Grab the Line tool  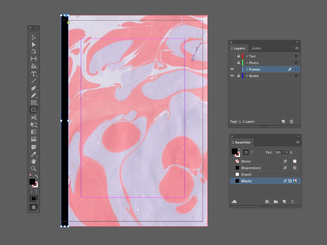coord(33,81)
